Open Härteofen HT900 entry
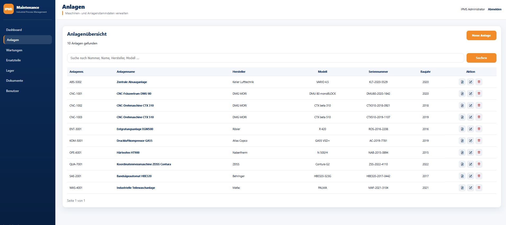The height and width of the screenshot is (225, 506). tap(128, 153)
